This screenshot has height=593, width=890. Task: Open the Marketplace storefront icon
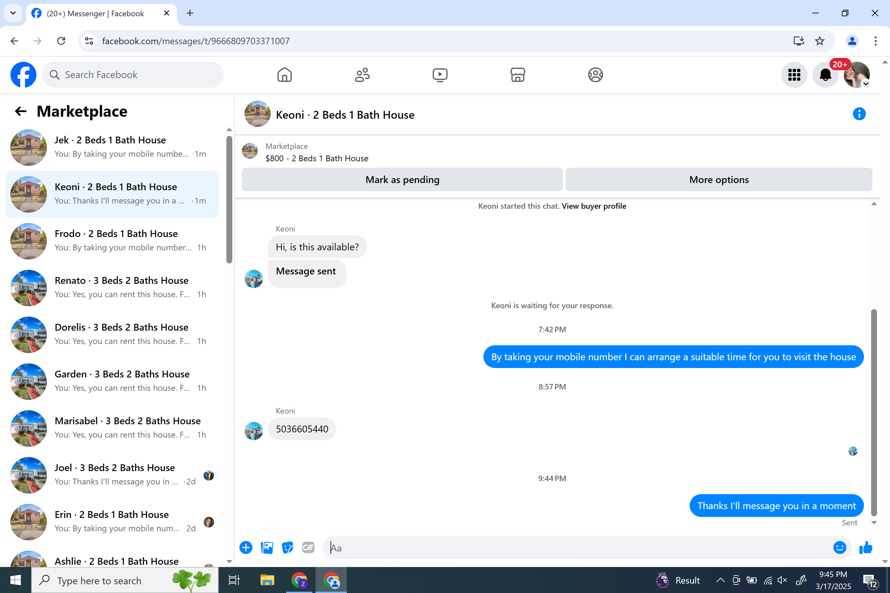coord(518,74)
